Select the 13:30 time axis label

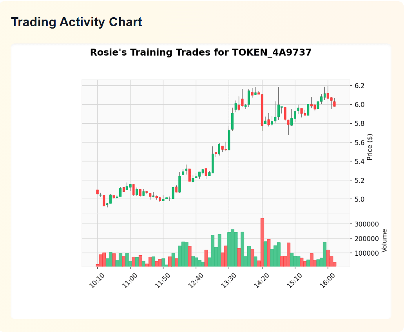(x=228, y=280)
